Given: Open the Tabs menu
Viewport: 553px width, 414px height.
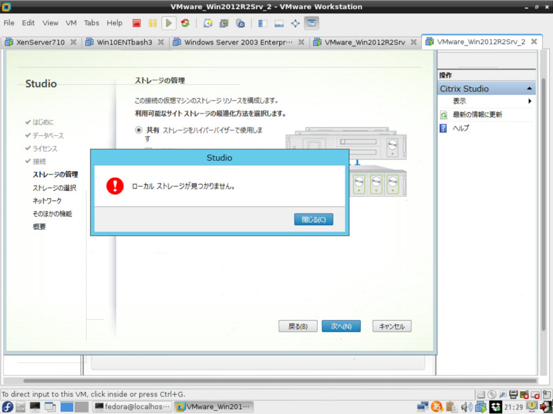Looking at the screenshot, I should 91,23.
